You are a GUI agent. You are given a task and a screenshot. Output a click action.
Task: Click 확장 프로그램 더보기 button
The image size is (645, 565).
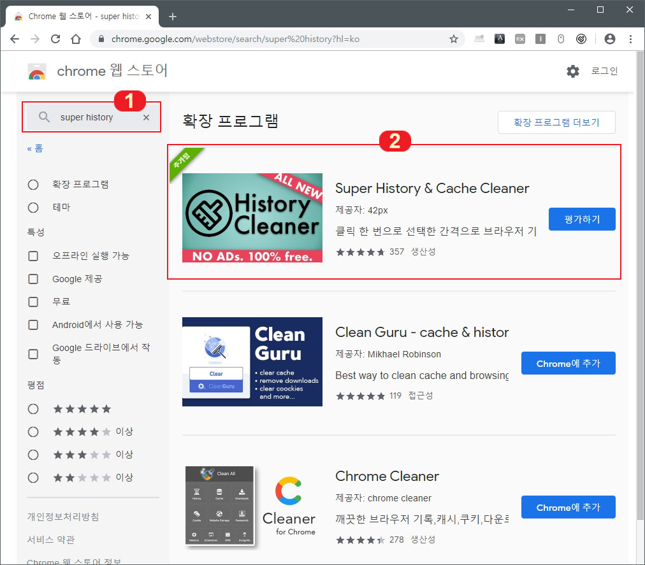(x=556, y=122)
